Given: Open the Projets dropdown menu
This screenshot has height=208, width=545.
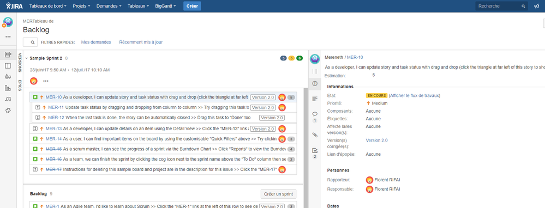Looking at the screenshot, I should 82,6.
